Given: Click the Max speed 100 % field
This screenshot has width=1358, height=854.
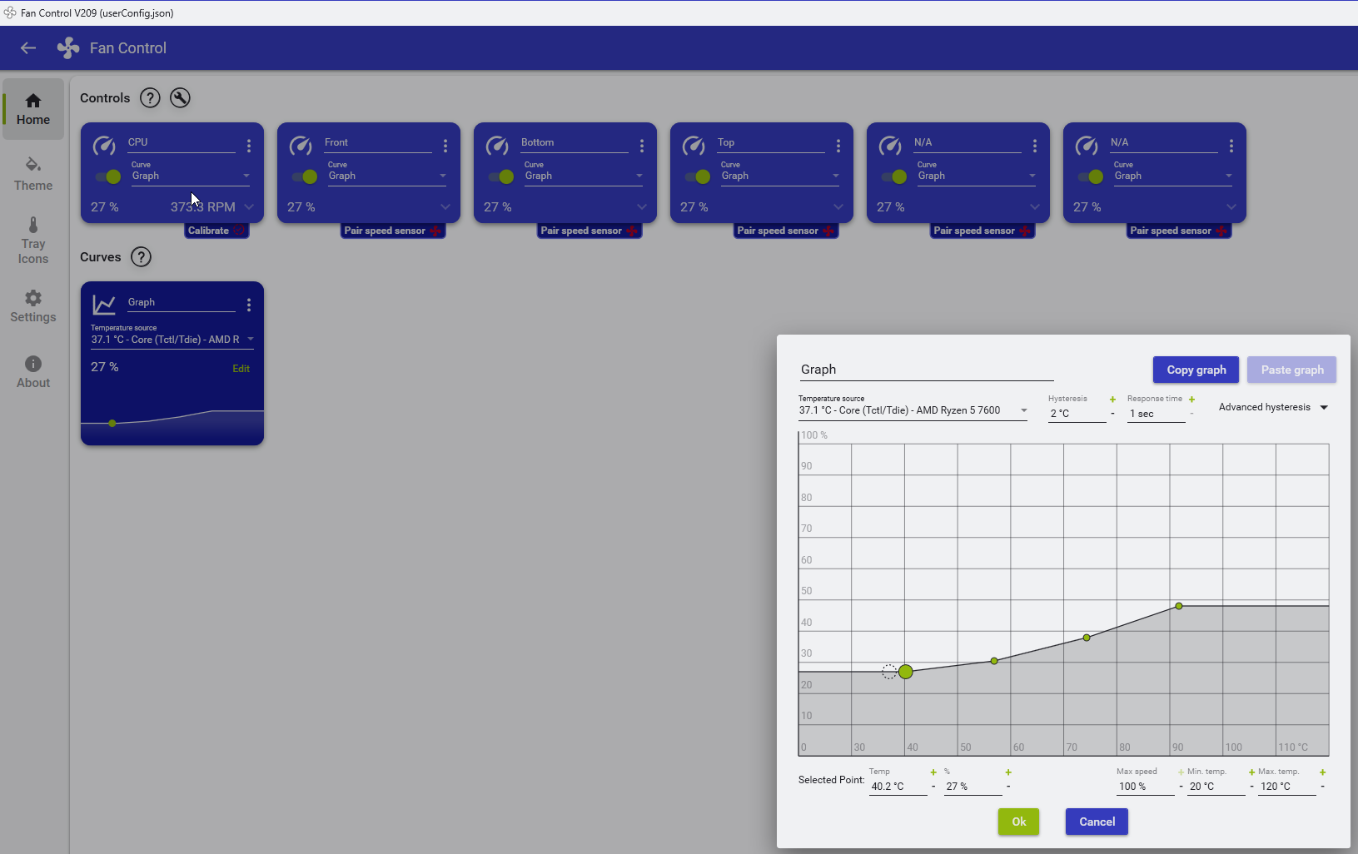Looking at the screenshot, I should point(1145,787).
